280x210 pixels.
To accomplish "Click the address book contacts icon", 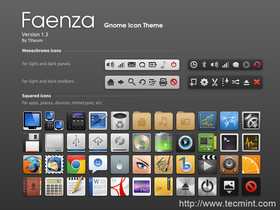I will [32, 186].
